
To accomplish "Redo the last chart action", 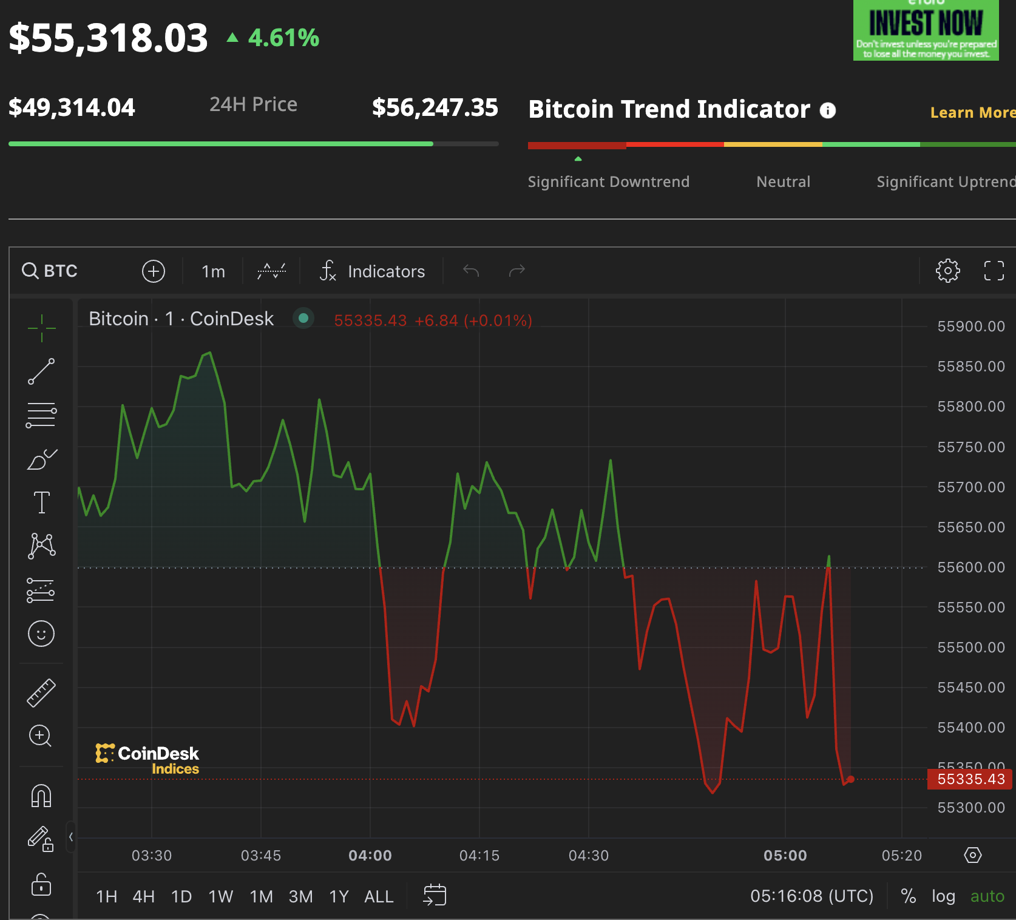I will (517, 271).
